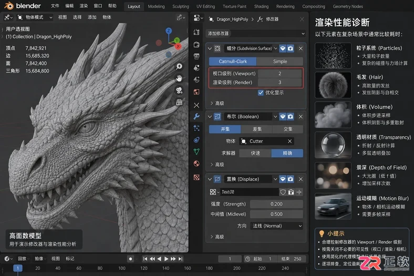Play the animation forward
Image resolution: width=414 pixels, height=276 pixels.
166,259
